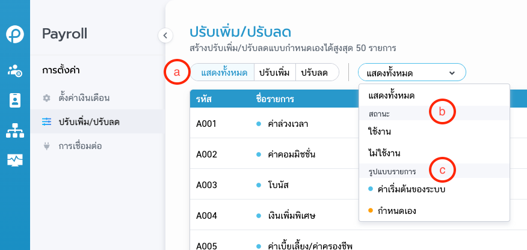Open the monitor activity sidebar icon
Image resolution: width=527 pixels, height=250 pixels.
[x=15, y=160]
